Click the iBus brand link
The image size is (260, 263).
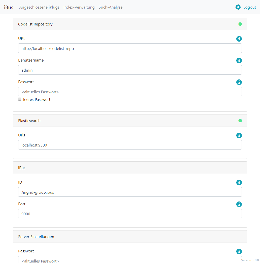point(9,7)
